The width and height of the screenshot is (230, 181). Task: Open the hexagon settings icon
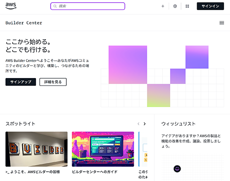(x=175, y=6)
